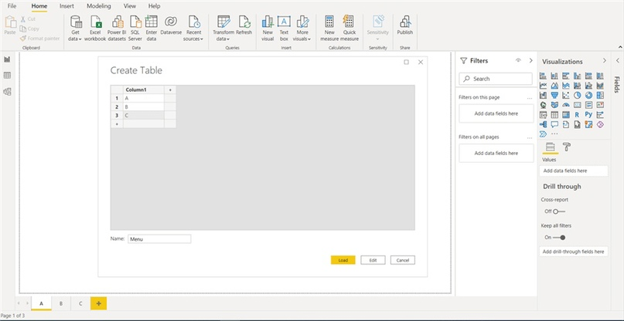Screen dimensions: 624x321
Task: Pick the treemap visual
Action: [x=600, y=96]
